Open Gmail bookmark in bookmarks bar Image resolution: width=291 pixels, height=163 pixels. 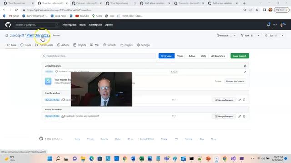14,16
